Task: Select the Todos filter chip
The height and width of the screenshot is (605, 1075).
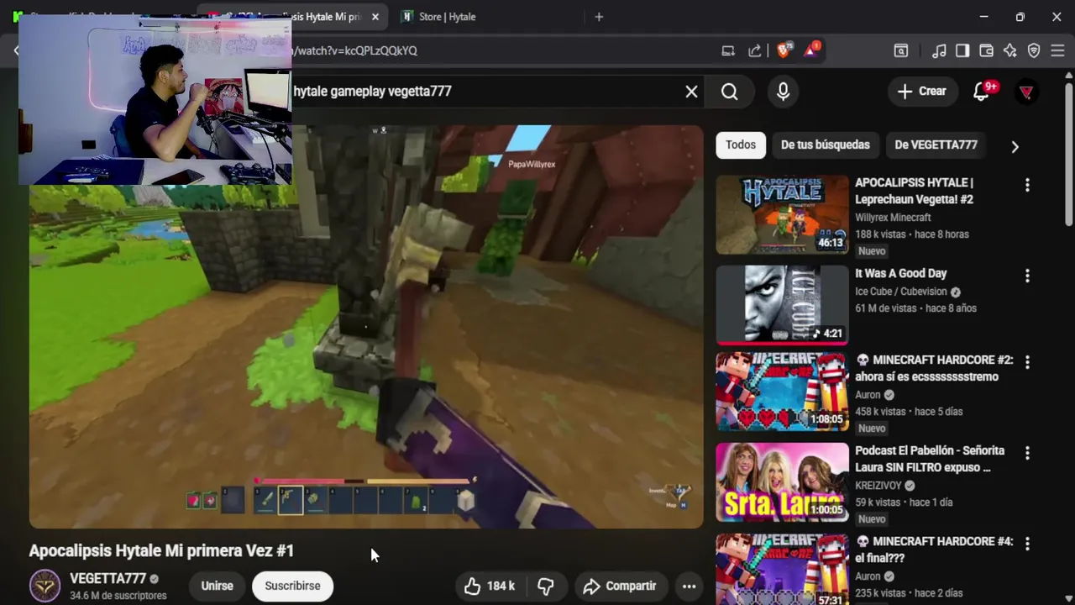Action: point(741,145)
